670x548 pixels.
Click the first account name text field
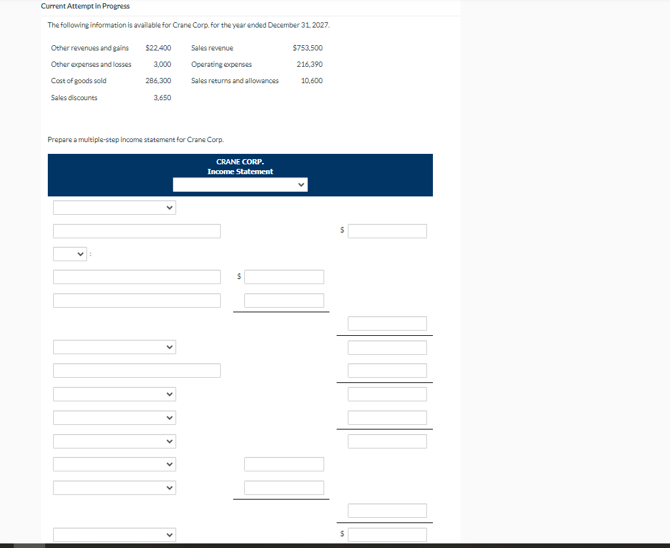click(x=136, y=230)
